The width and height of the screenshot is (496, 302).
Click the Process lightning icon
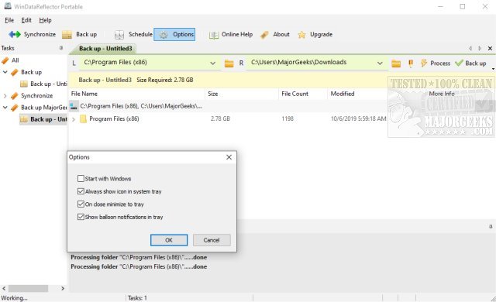tap(424, 63)
